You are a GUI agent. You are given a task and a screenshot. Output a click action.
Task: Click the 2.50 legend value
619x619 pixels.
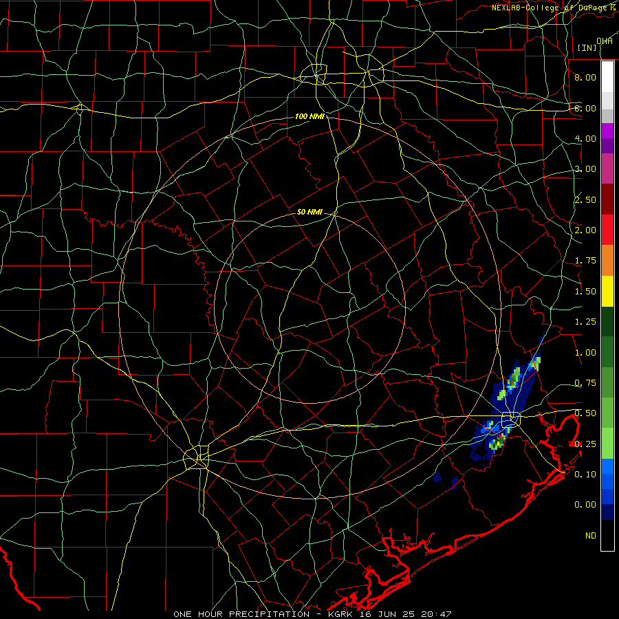(x=585, y=199)
